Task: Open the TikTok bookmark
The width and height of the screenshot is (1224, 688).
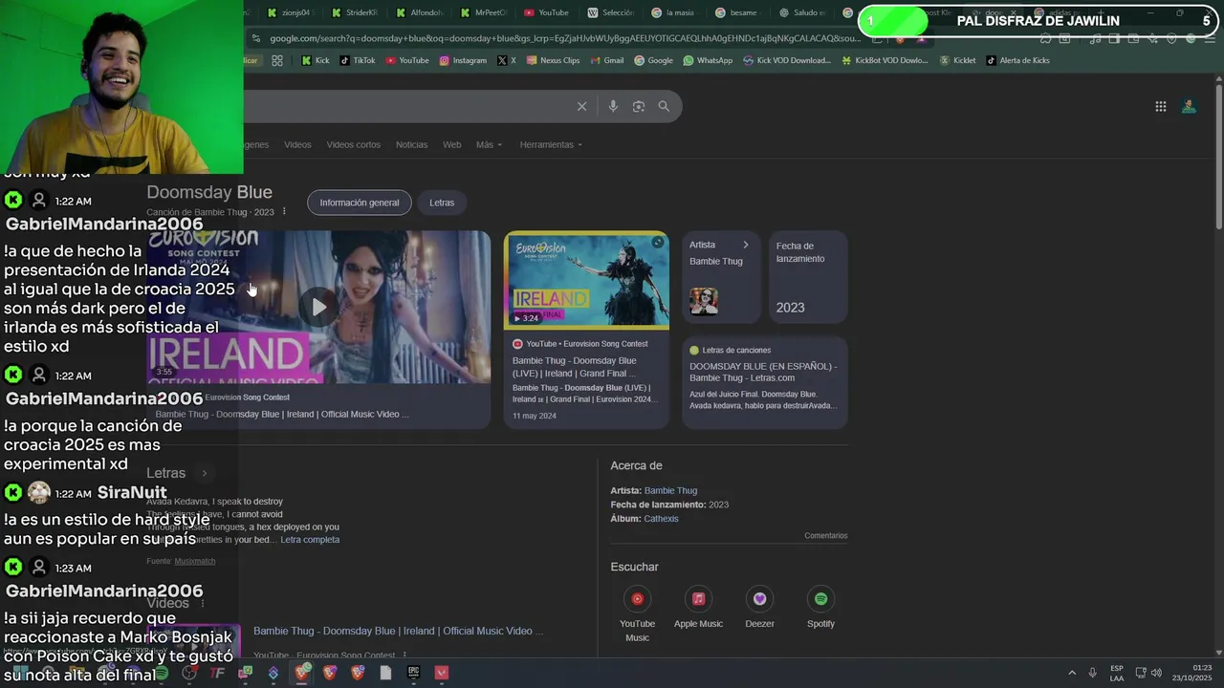Action: coord(358,60)
